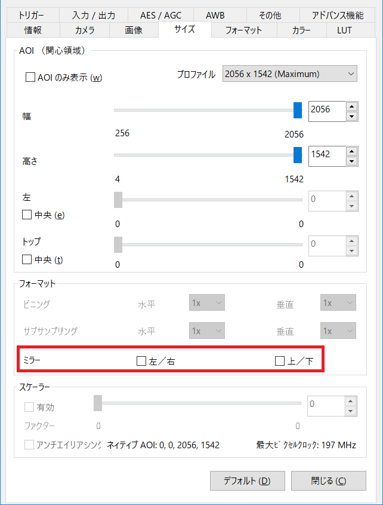The width and height of the screenshot is (383, 505).
Task: Click the 高さ value field 1542
Action: coord(327,156)
